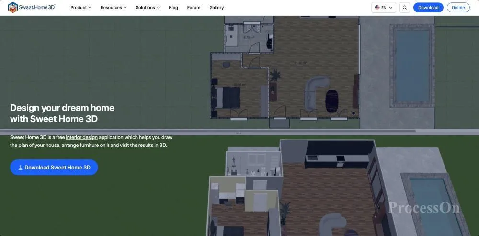479x236 pixels.
Task: Go to the Blog page
Action: tap(173, 8)
